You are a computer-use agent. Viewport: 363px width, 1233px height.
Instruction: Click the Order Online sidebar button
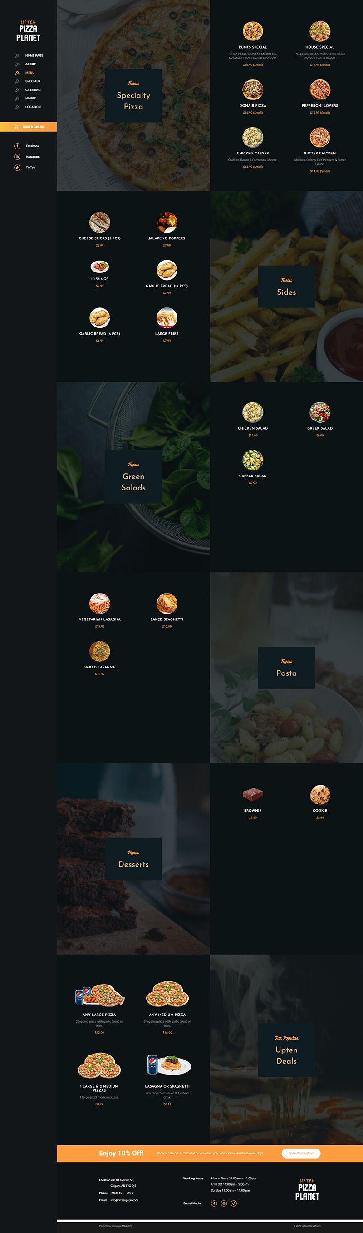[28, 127]
